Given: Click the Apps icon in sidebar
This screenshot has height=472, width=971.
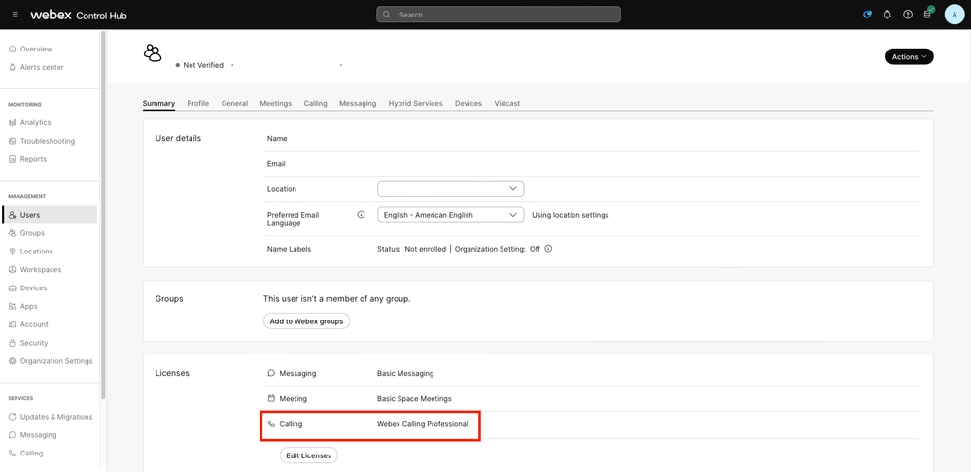Looking at the screenshot, I should pyautogui.click(x=13, y=306).
